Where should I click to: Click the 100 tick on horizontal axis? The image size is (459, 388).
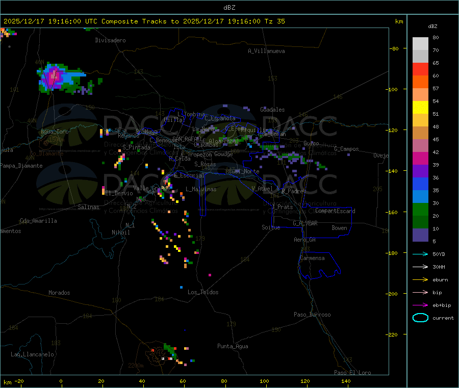point(264,381)
